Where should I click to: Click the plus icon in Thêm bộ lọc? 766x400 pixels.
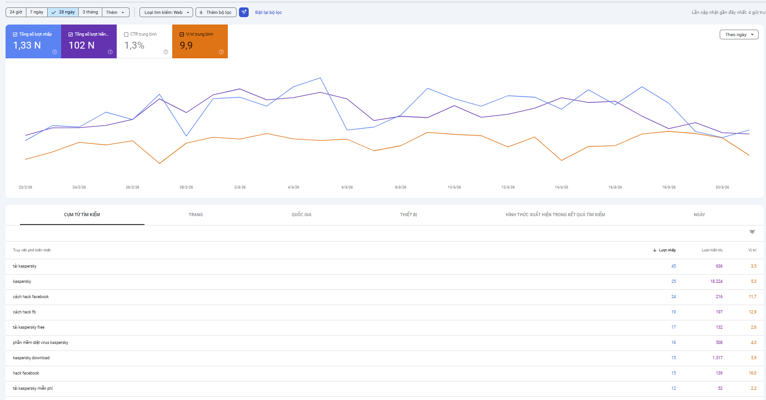click(x=201, y=12)
